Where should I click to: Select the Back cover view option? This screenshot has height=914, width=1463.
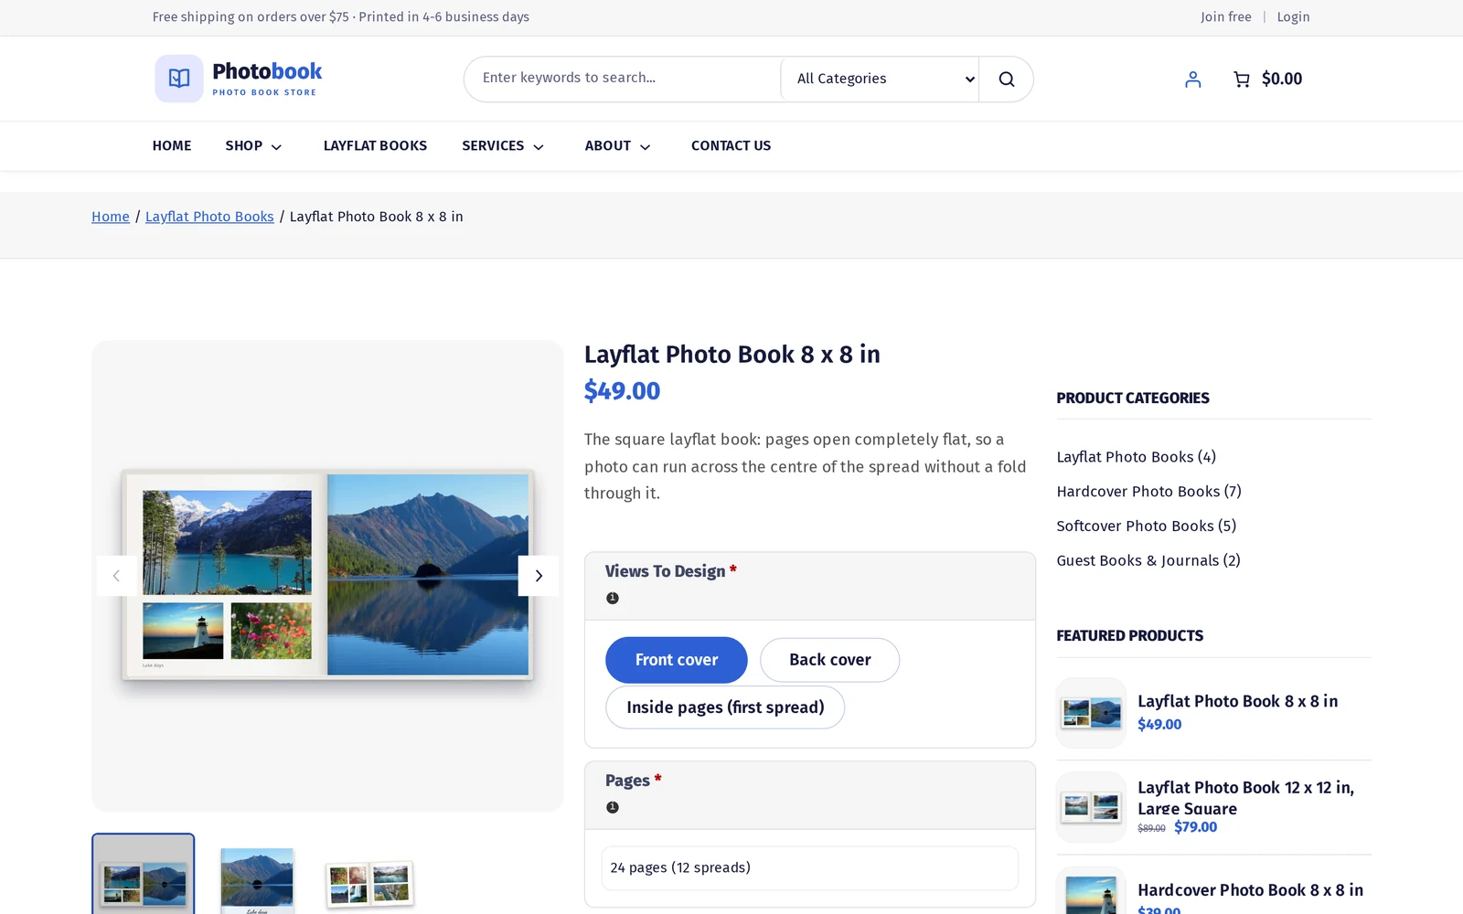pos(830,660)
